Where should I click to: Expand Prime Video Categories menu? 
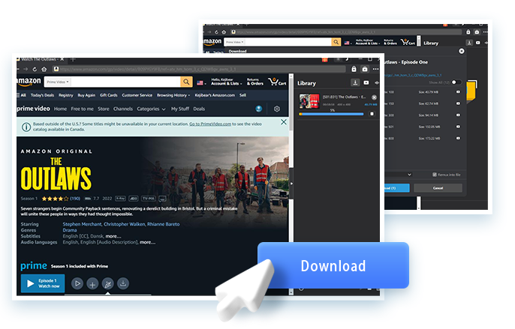pyautogui.click(x=151, y=109)
